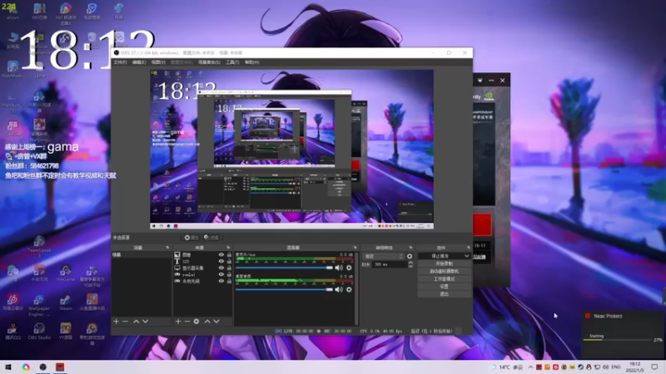Open the Steam desktop shortcut
Image resolution: width=666 pixels, height=374 pixels.
[x=66, y=303]
